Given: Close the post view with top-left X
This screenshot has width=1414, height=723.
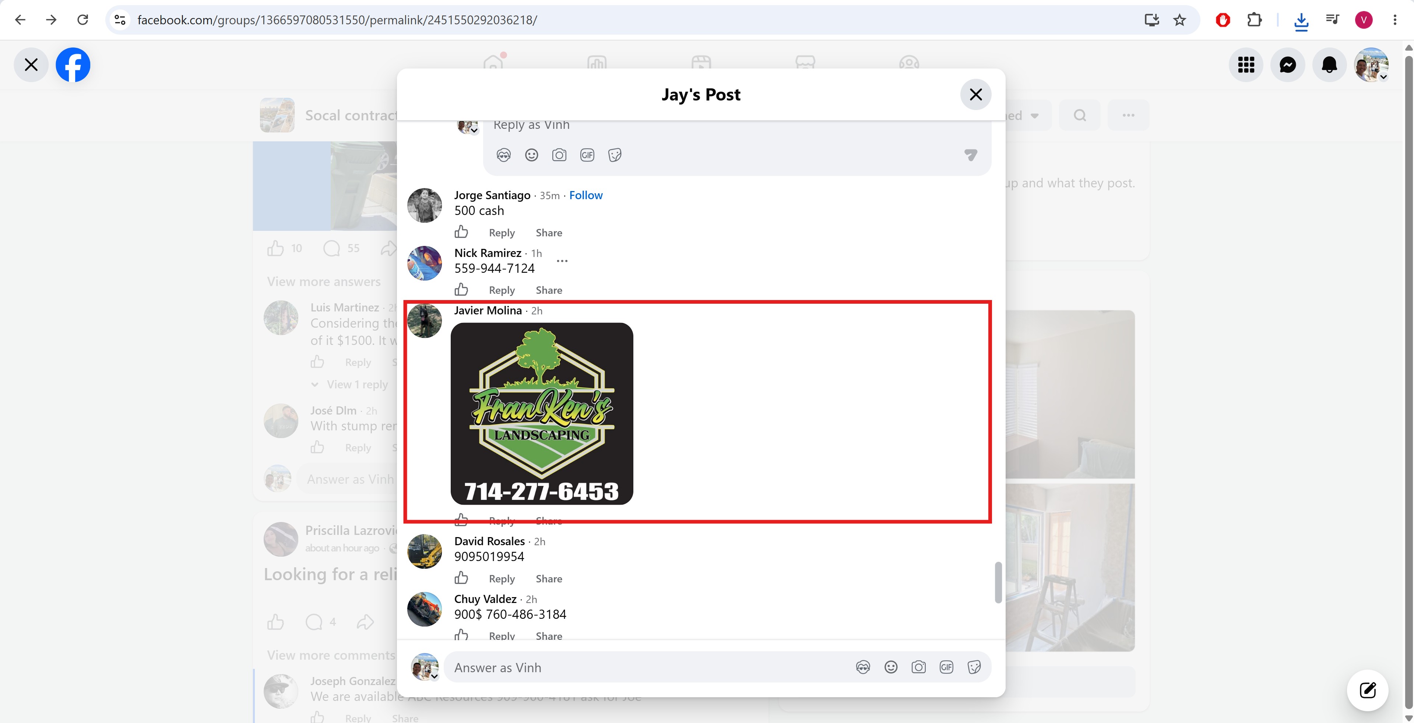Looking at the screenshot, I should pos(31,65).
